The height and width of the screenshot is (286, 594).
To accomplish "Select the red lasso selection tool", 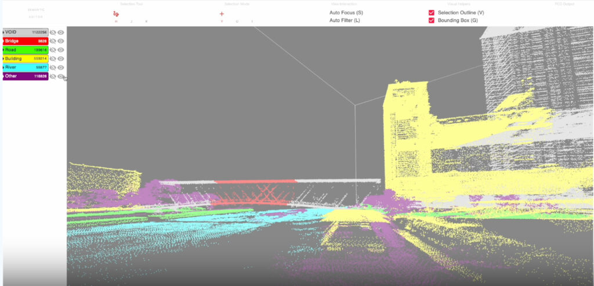I will tap(116, 13).
